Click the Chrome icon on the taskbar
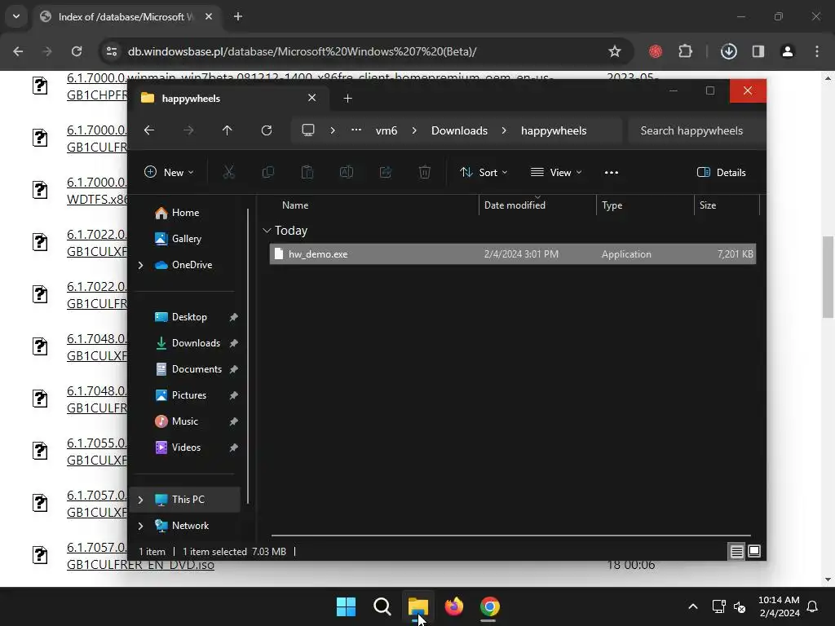Screen dimensions: 835x626 point(490,606)
